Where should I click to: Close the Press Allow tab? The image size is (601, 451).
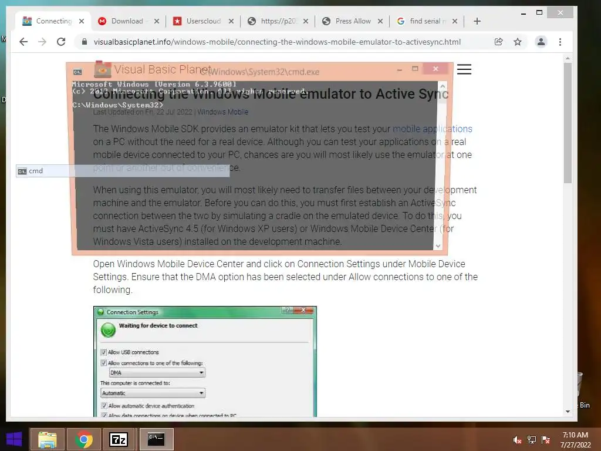[380, 21]
